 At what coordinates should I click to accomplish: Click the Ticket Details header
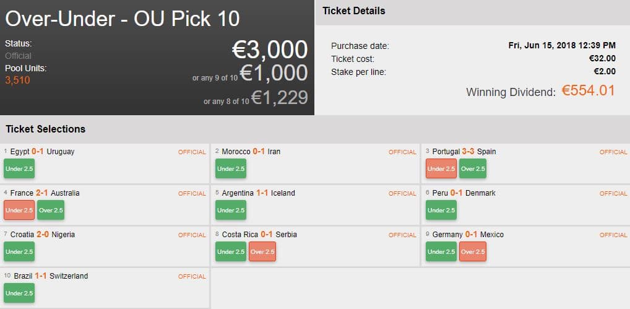[354, 11]
